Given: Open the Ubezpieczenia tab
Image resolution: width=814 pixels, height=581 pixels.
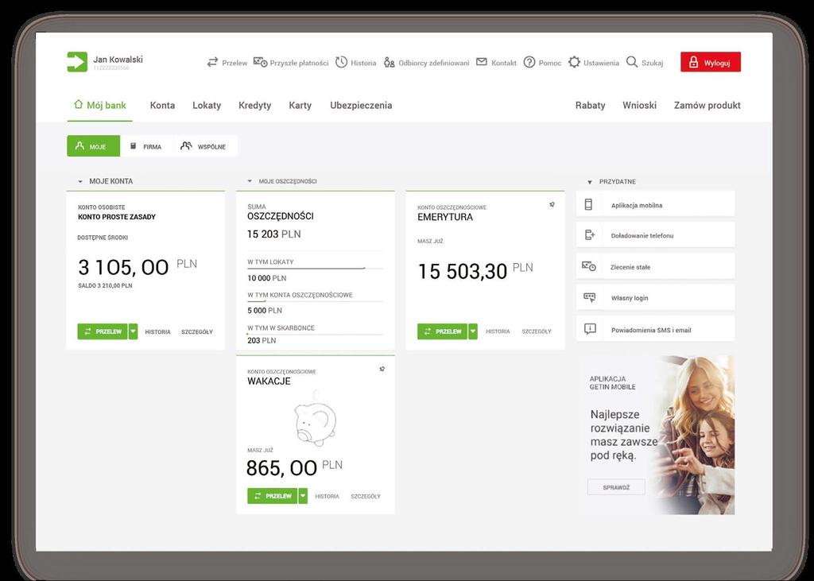Looking at the screenshot, I should click(361, 106).
